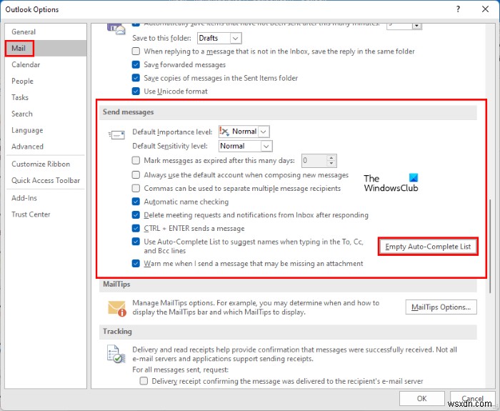Open Customize Ribbon settings
The image size is (500, 411).
click(46, 164)
